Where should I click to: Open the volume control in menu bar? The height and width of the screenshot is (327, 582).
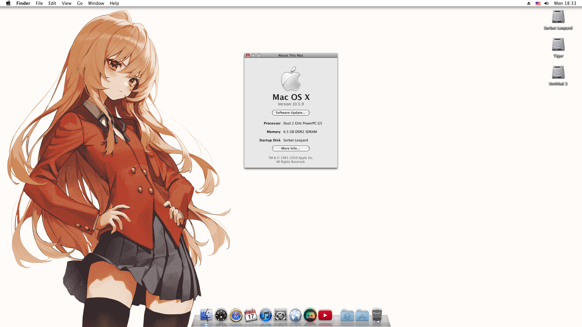547,3
